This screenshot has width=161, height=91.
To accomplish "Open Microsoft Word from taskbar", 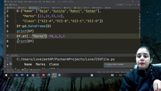I will (x=22, y=75).
